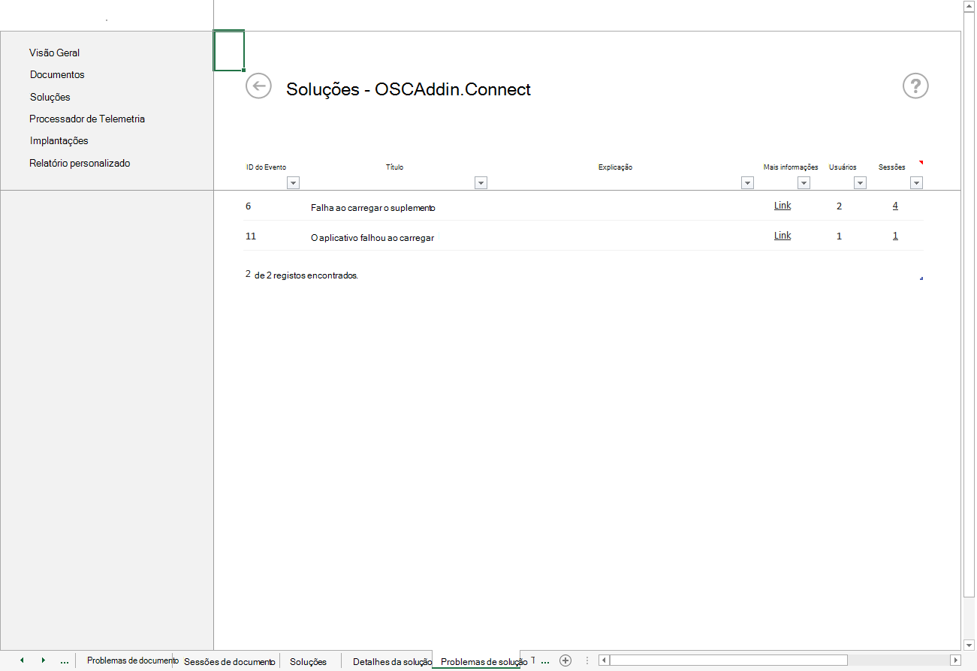Click the Usuários column header label

coord(843,167)
